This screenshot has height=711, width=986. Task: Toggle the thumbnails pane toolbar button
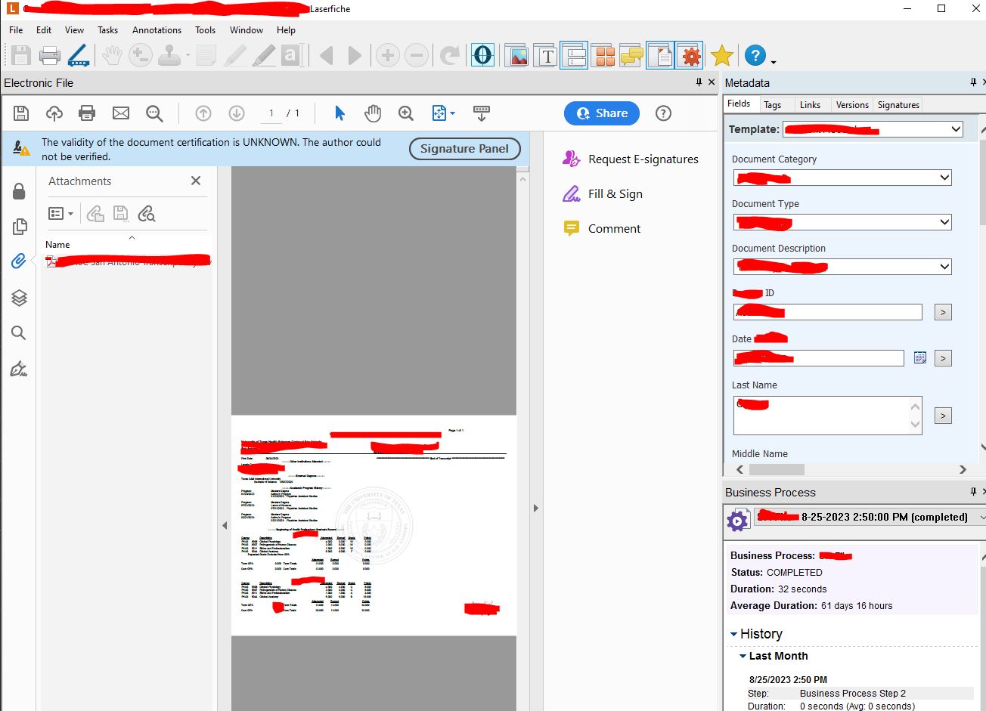click(603, 55)
